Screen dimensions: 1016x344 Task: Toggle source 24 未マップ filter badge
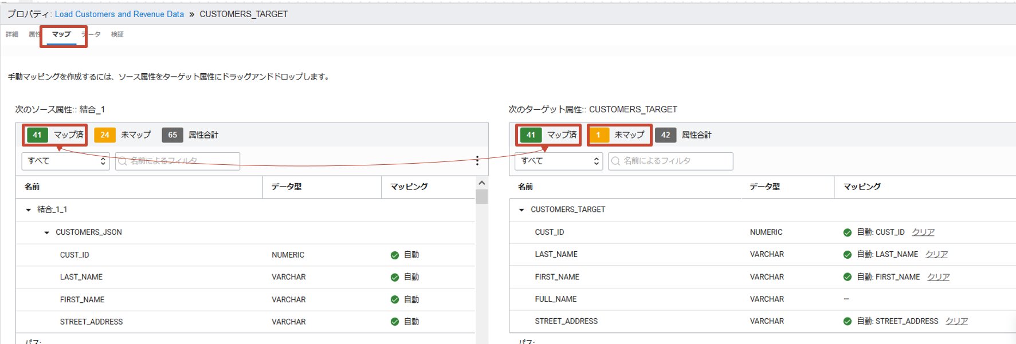(x=123, y=135)
